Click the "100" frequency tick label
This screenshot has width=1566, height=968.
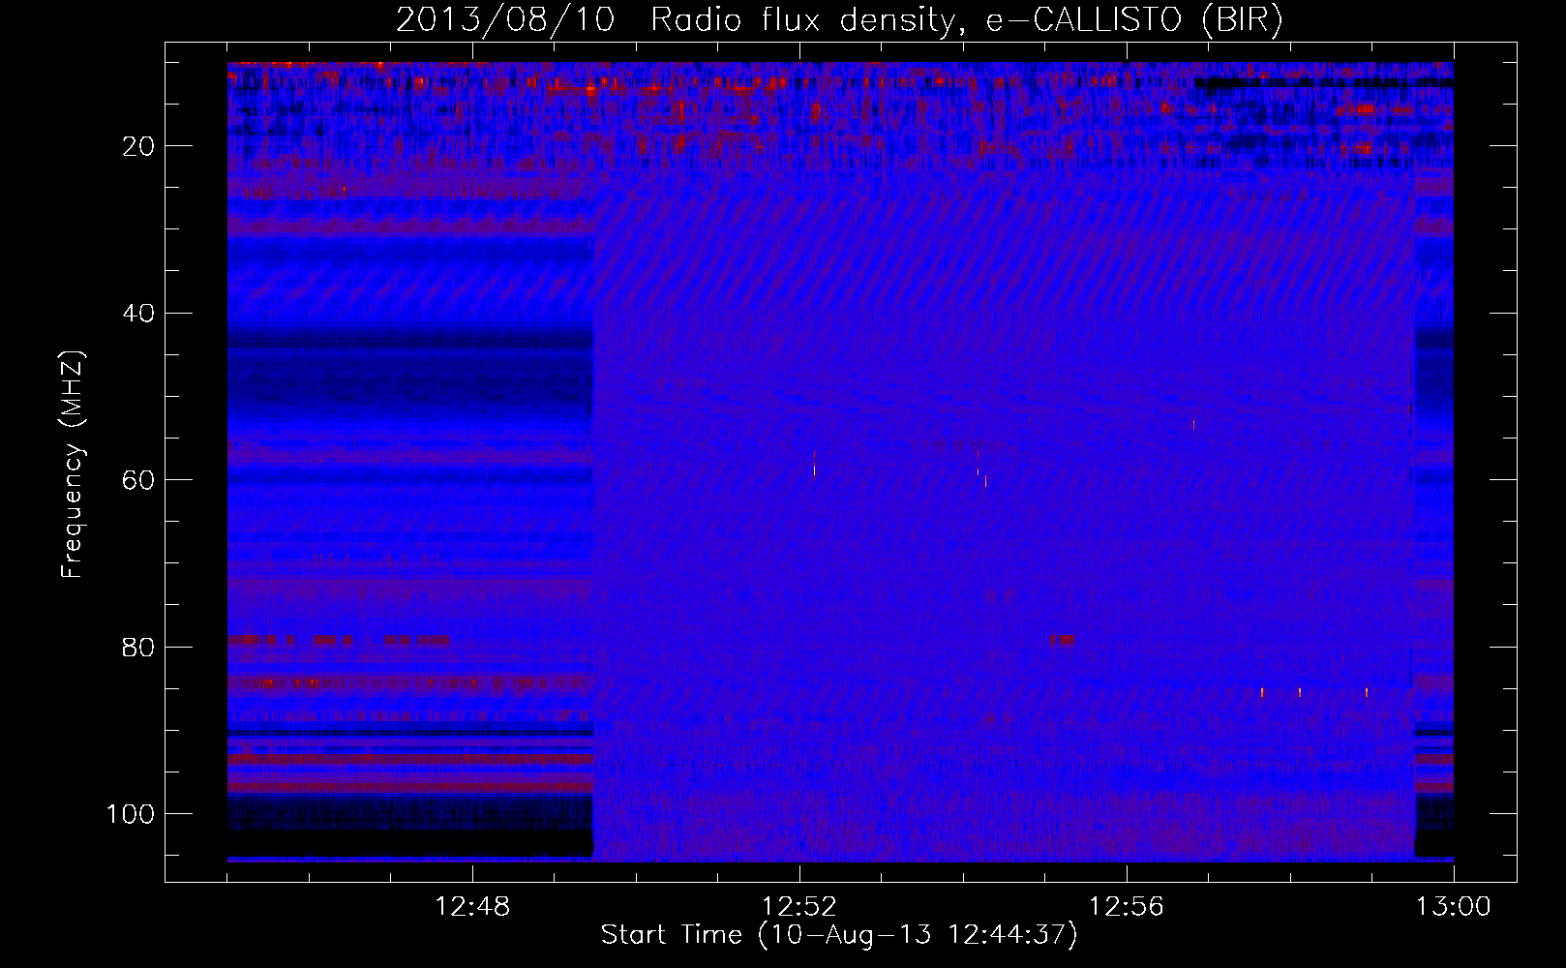pyautogui.click(x=131, y=814)
